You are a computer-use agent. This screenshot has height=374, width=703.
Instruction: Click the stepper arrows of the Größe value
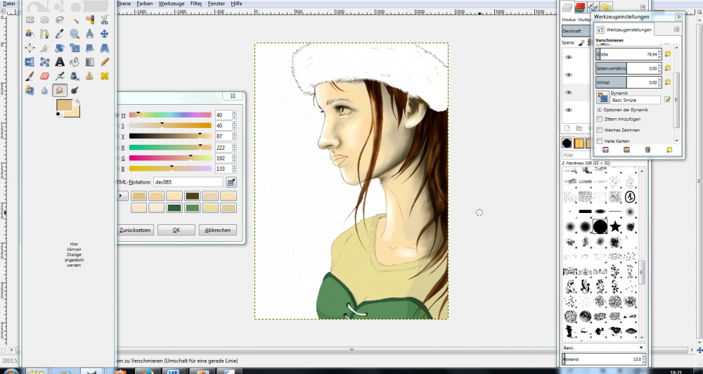(x=659, y=54)
